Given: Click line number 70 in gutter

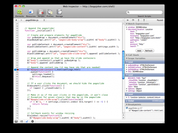Looking at the screenshot, I should tap(17, 99).
